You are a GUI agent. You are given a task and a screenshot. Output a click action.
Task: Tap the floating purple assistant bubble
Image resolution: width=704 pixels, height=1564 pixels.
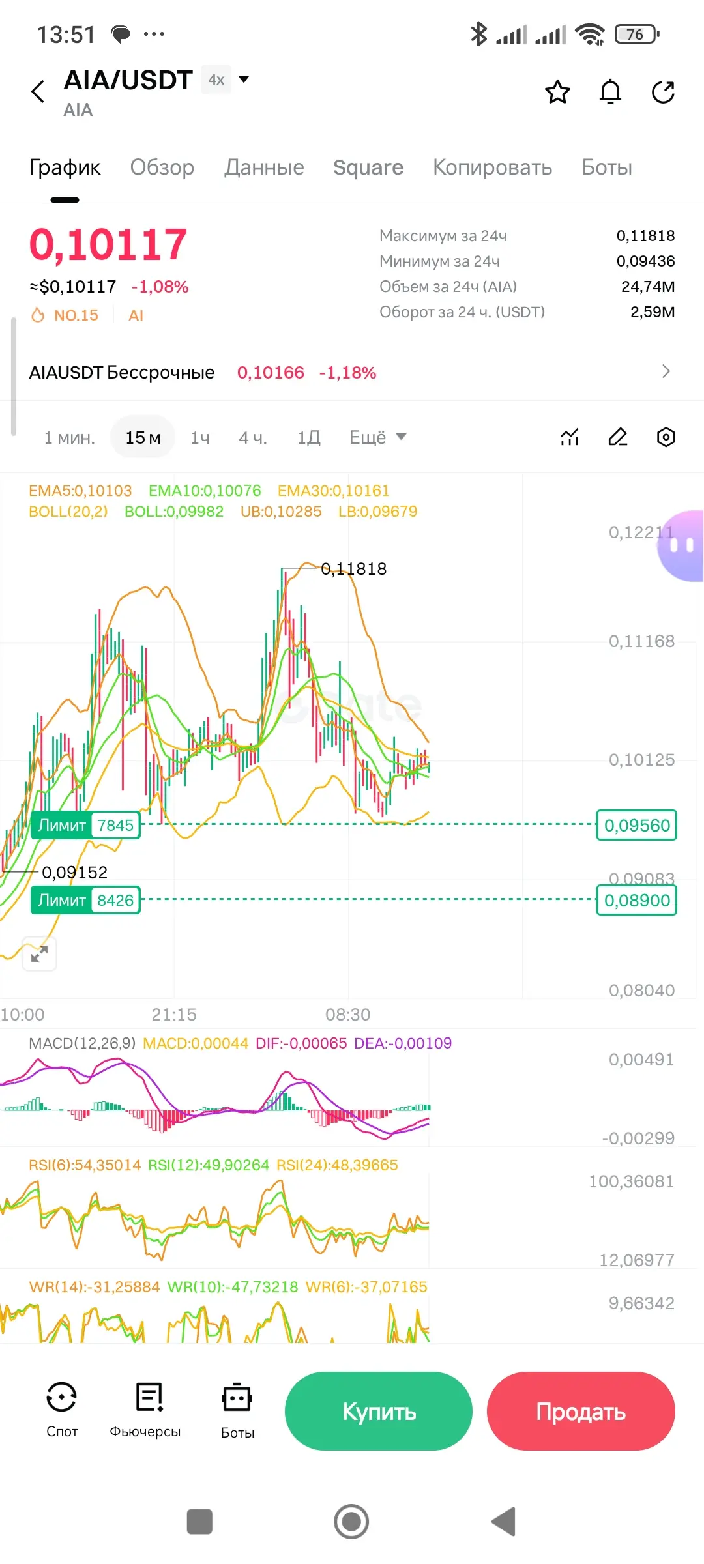681,545
